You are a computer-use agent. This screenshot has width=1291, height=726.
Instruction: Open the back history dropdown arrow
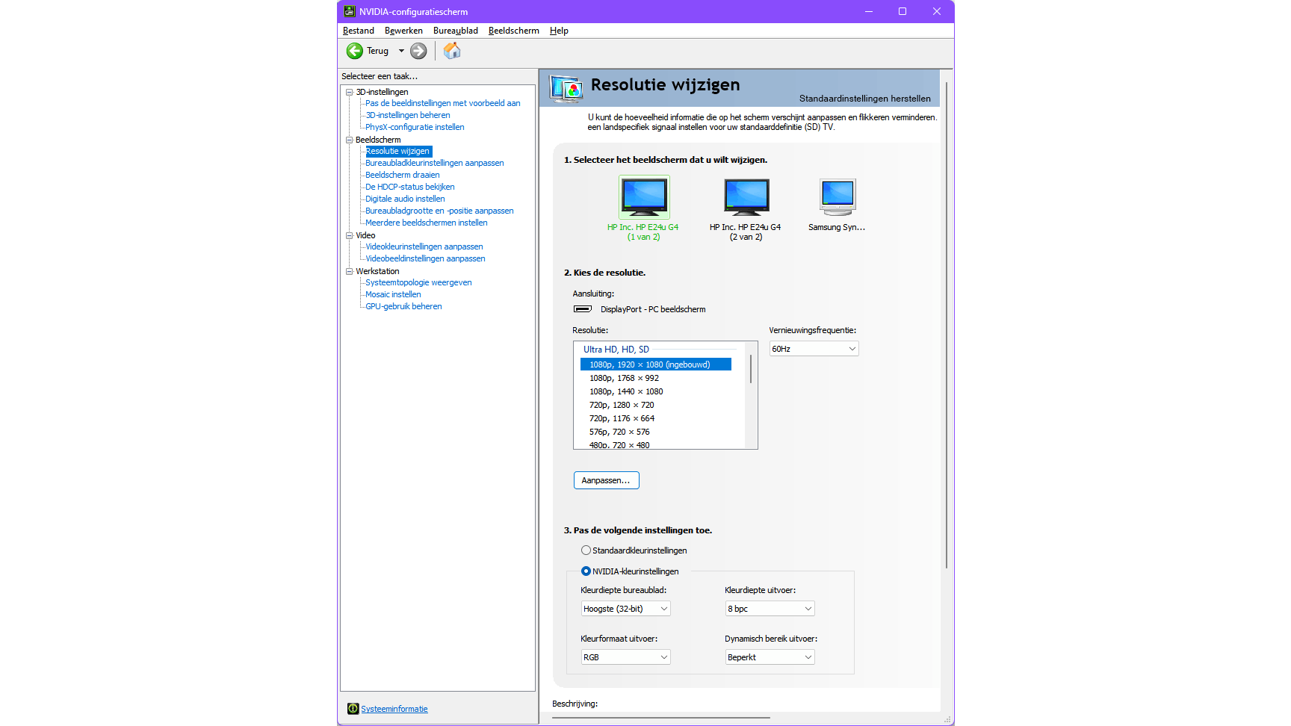point(401,51)
